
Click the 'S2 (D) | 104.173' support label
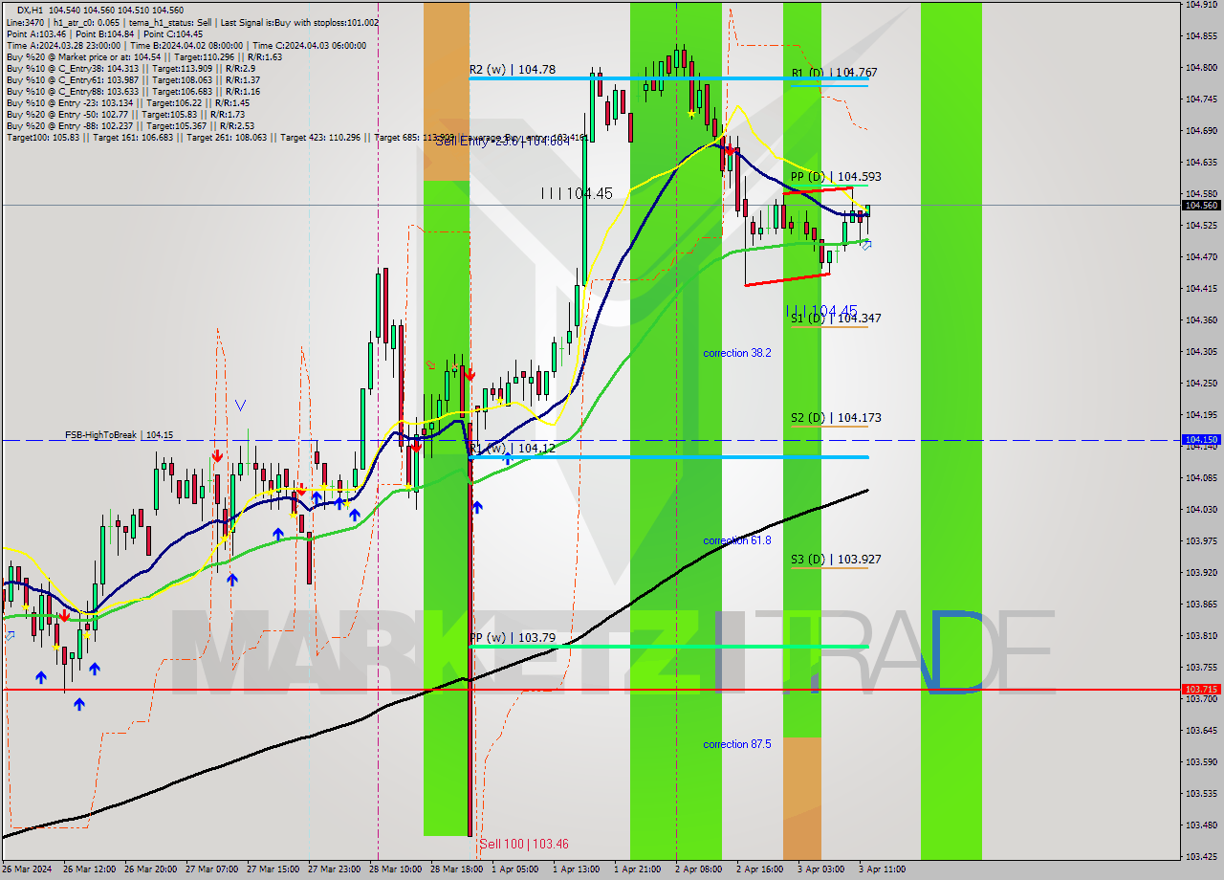coord(836,417)
